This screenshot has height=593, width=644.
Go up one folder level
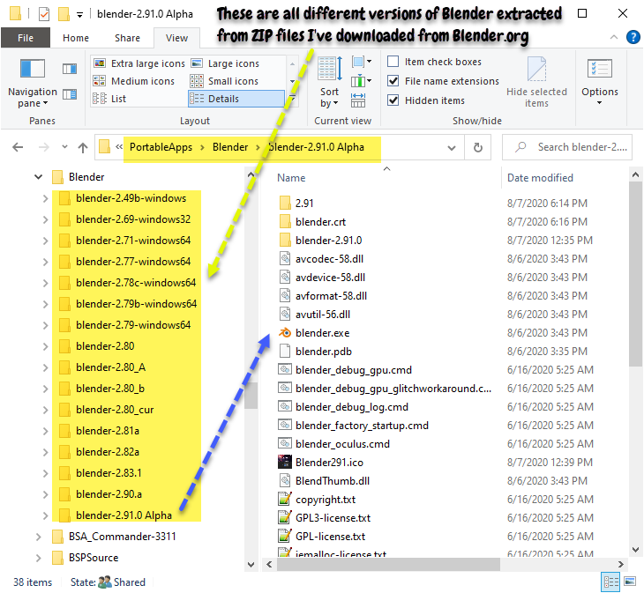[83, 148]
